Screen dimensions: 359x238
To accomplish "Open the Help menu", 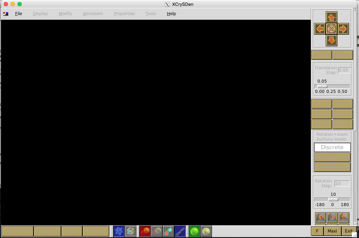I will [171, 14].
